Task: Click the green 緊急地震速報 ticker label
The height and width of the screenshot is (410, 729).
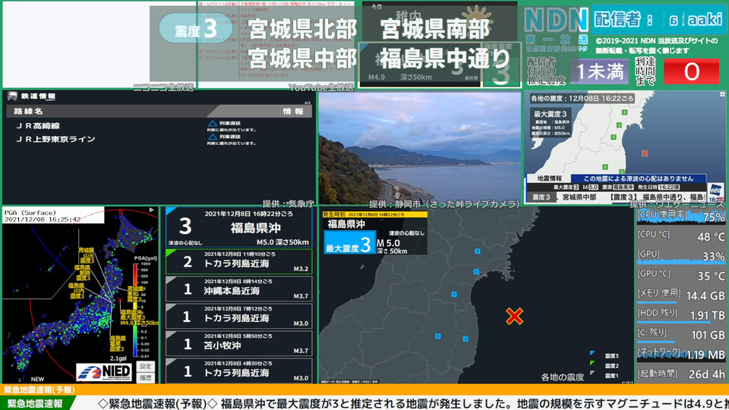Action: (36, 403)
